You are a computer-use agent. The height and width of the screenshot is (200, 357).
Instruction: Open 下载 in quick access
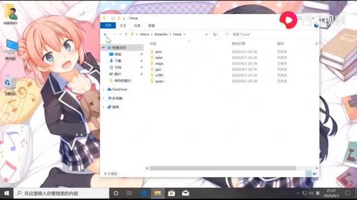point(118,61)
